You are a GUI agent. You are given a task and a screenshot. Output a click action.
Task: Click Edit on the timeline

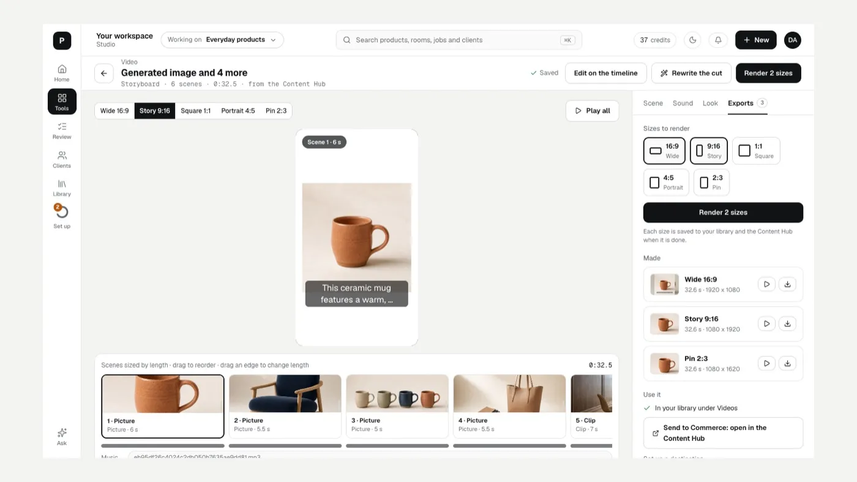[x=605, y=73]
